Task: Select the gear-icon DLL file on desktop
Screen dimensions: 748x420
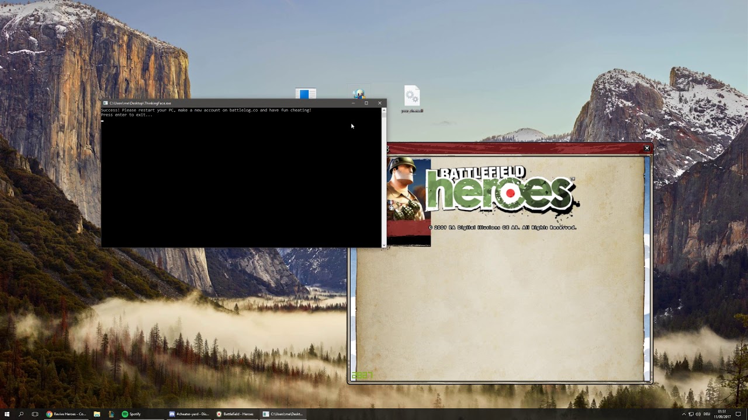Action: 412,99
